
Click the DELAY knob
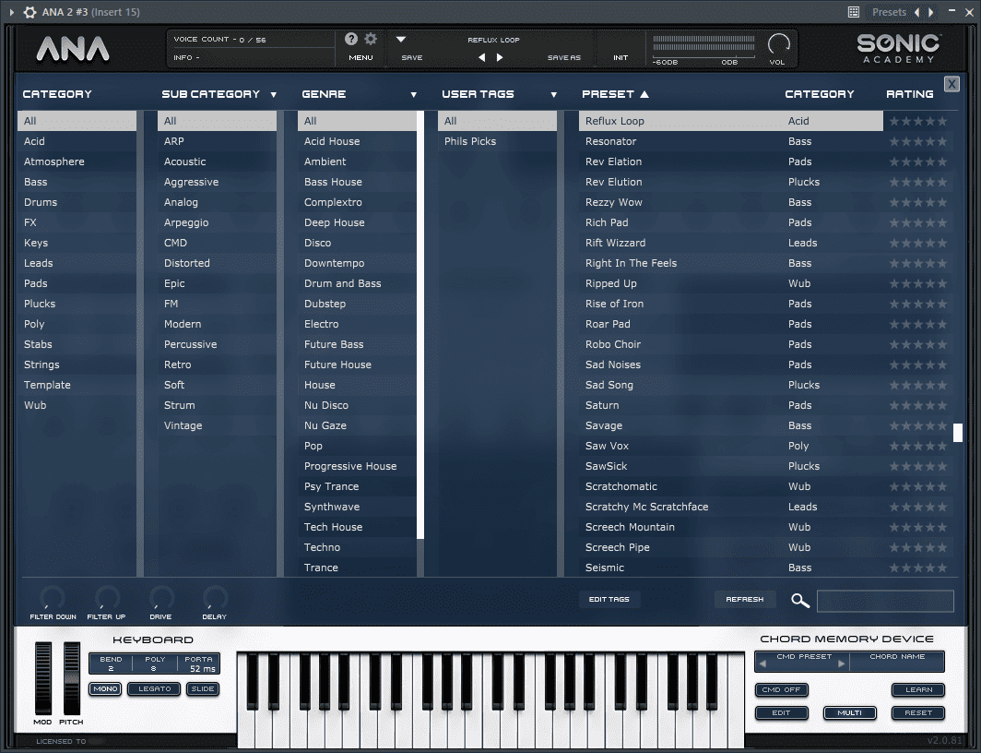pos(215,598)
